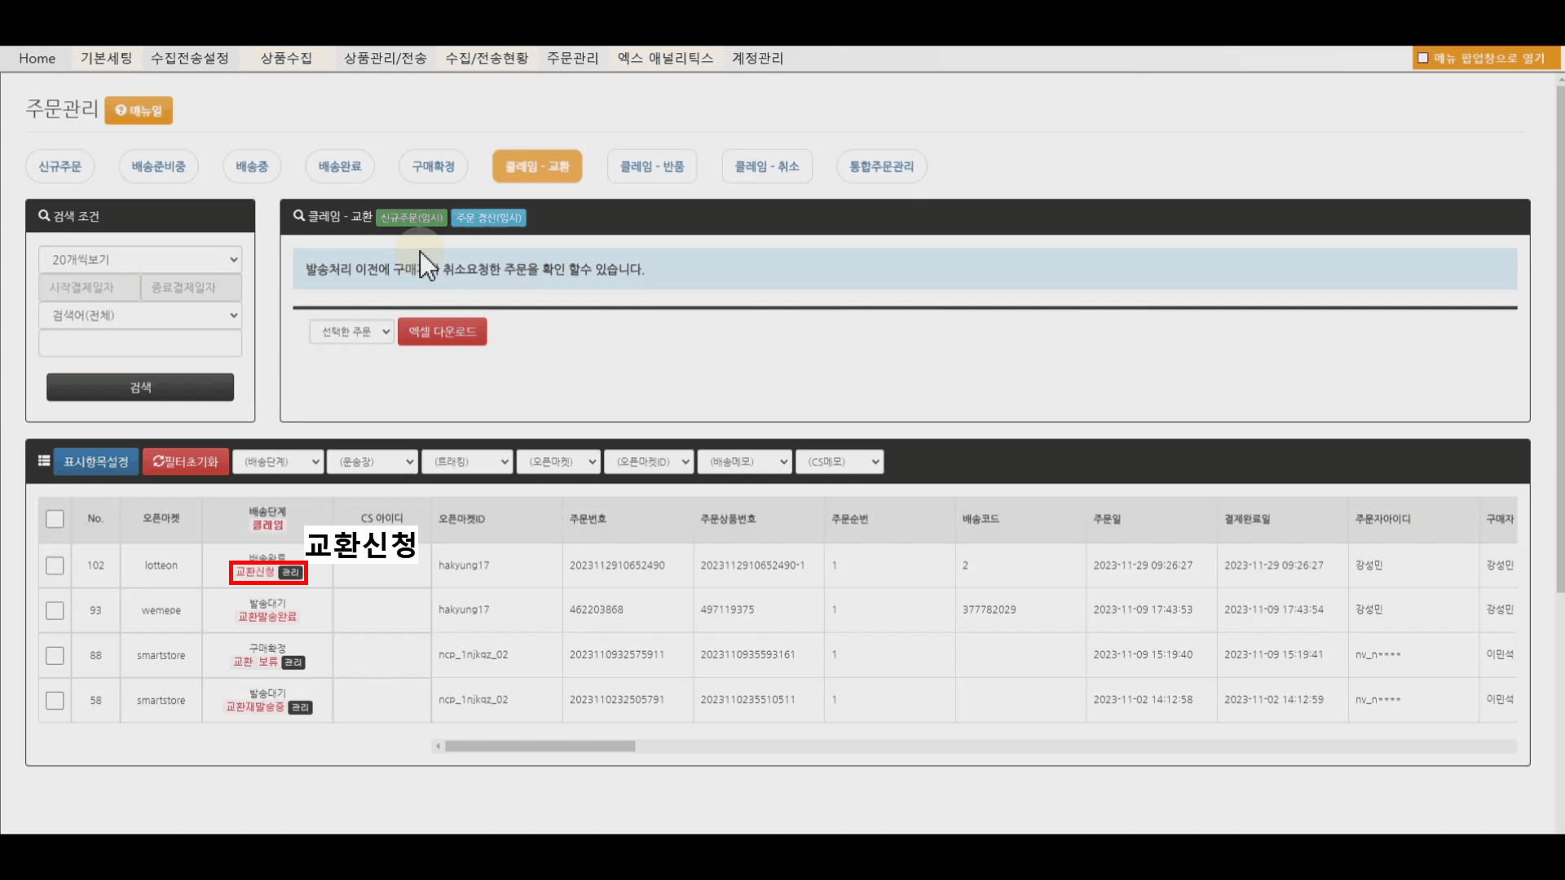Click the 주문 갱신(임시) blue badge
Image resolution: width=1565 pixels, height=880 pixels.
(488, 218)
